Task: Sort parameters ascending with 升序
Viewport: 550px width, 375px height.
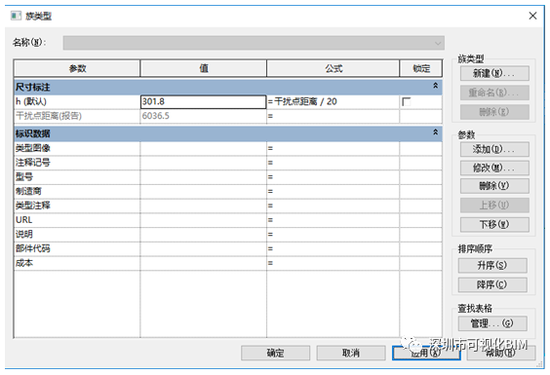Action: point(492,265)
